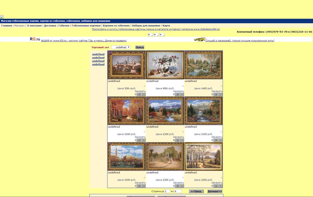Click the yellow music radio logo

(200, 39)
